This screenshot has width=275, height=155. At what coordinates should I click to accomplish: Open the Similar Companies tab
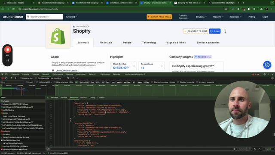coord(208,43)
